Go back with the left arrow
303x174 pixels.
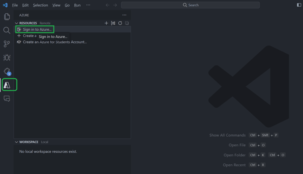108,5
